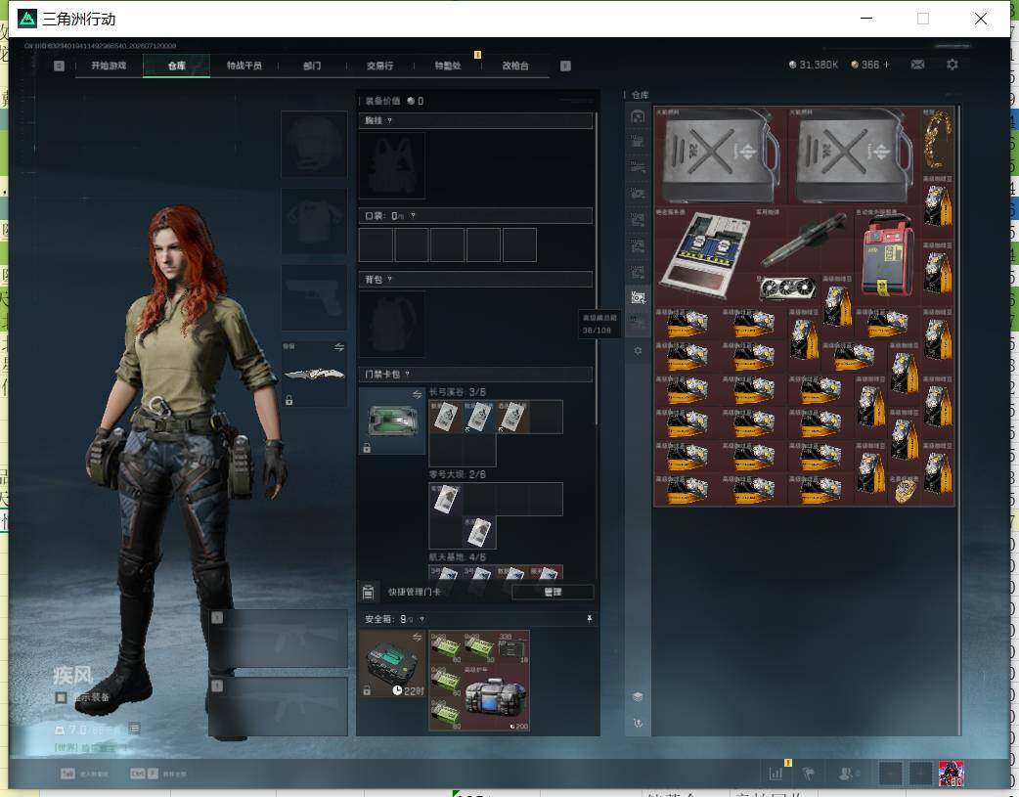Open the friends icon in bottom bar
The image size is (1019, 797).
(x=846, y=774)
